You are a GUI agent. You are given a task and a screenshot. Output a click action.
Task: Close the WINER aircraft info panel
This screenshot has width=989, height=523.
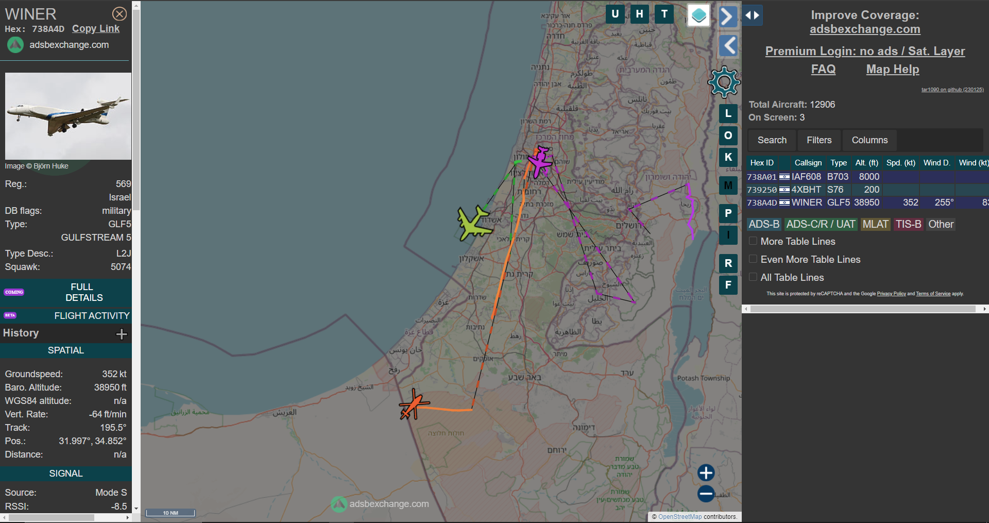coord(120,14)
